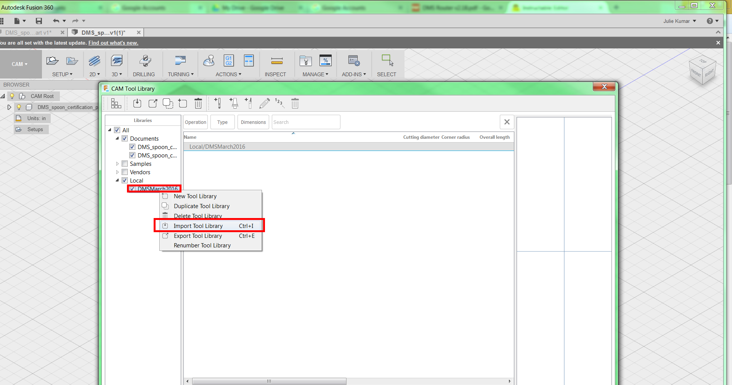The image size is (732, 385).
Task: Open the SETUP dropdown menu
Action: [62, 74]
